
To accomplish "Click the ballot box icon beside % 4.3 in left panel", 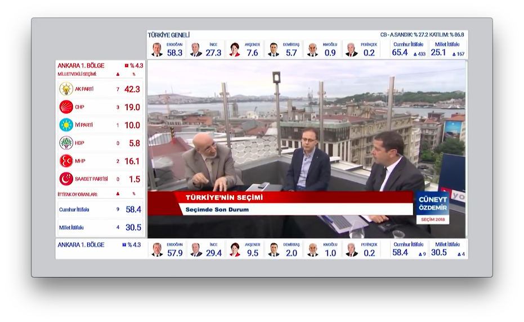I will click(x=127, y=66).
